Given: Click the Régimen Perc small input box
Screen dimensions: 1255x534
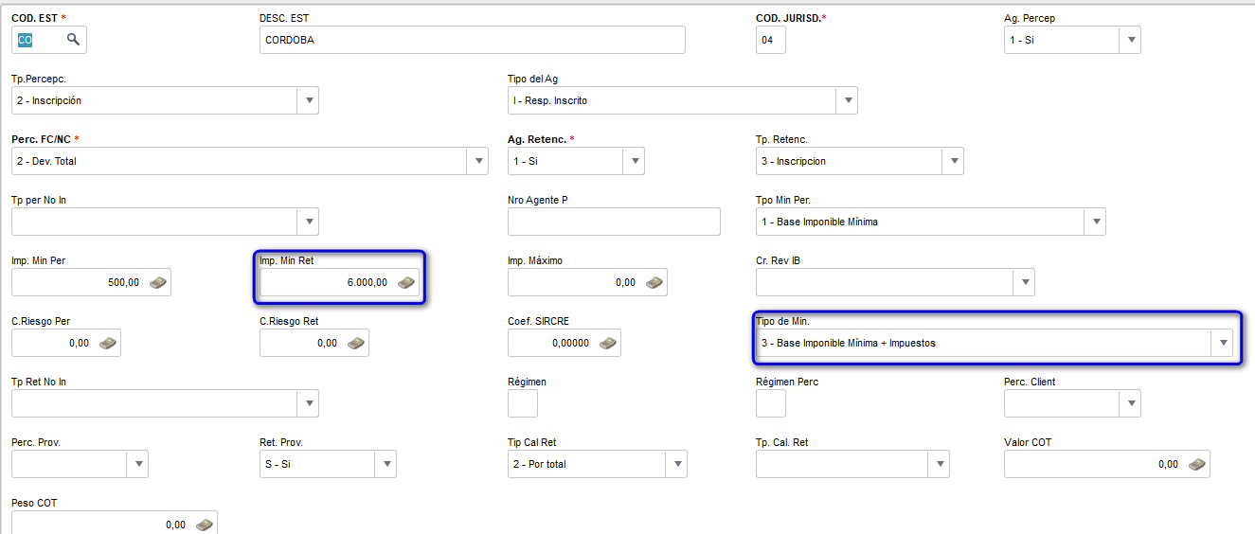Looking at the screenshot, I should 771,403.
